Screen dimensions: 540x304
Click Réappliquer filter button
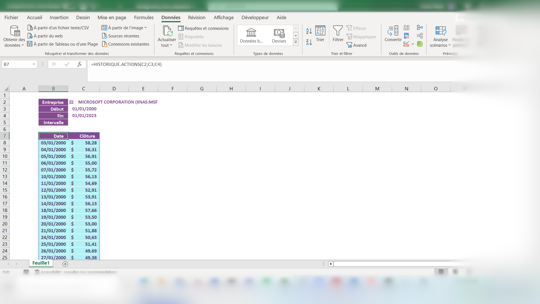coord(361,37)
